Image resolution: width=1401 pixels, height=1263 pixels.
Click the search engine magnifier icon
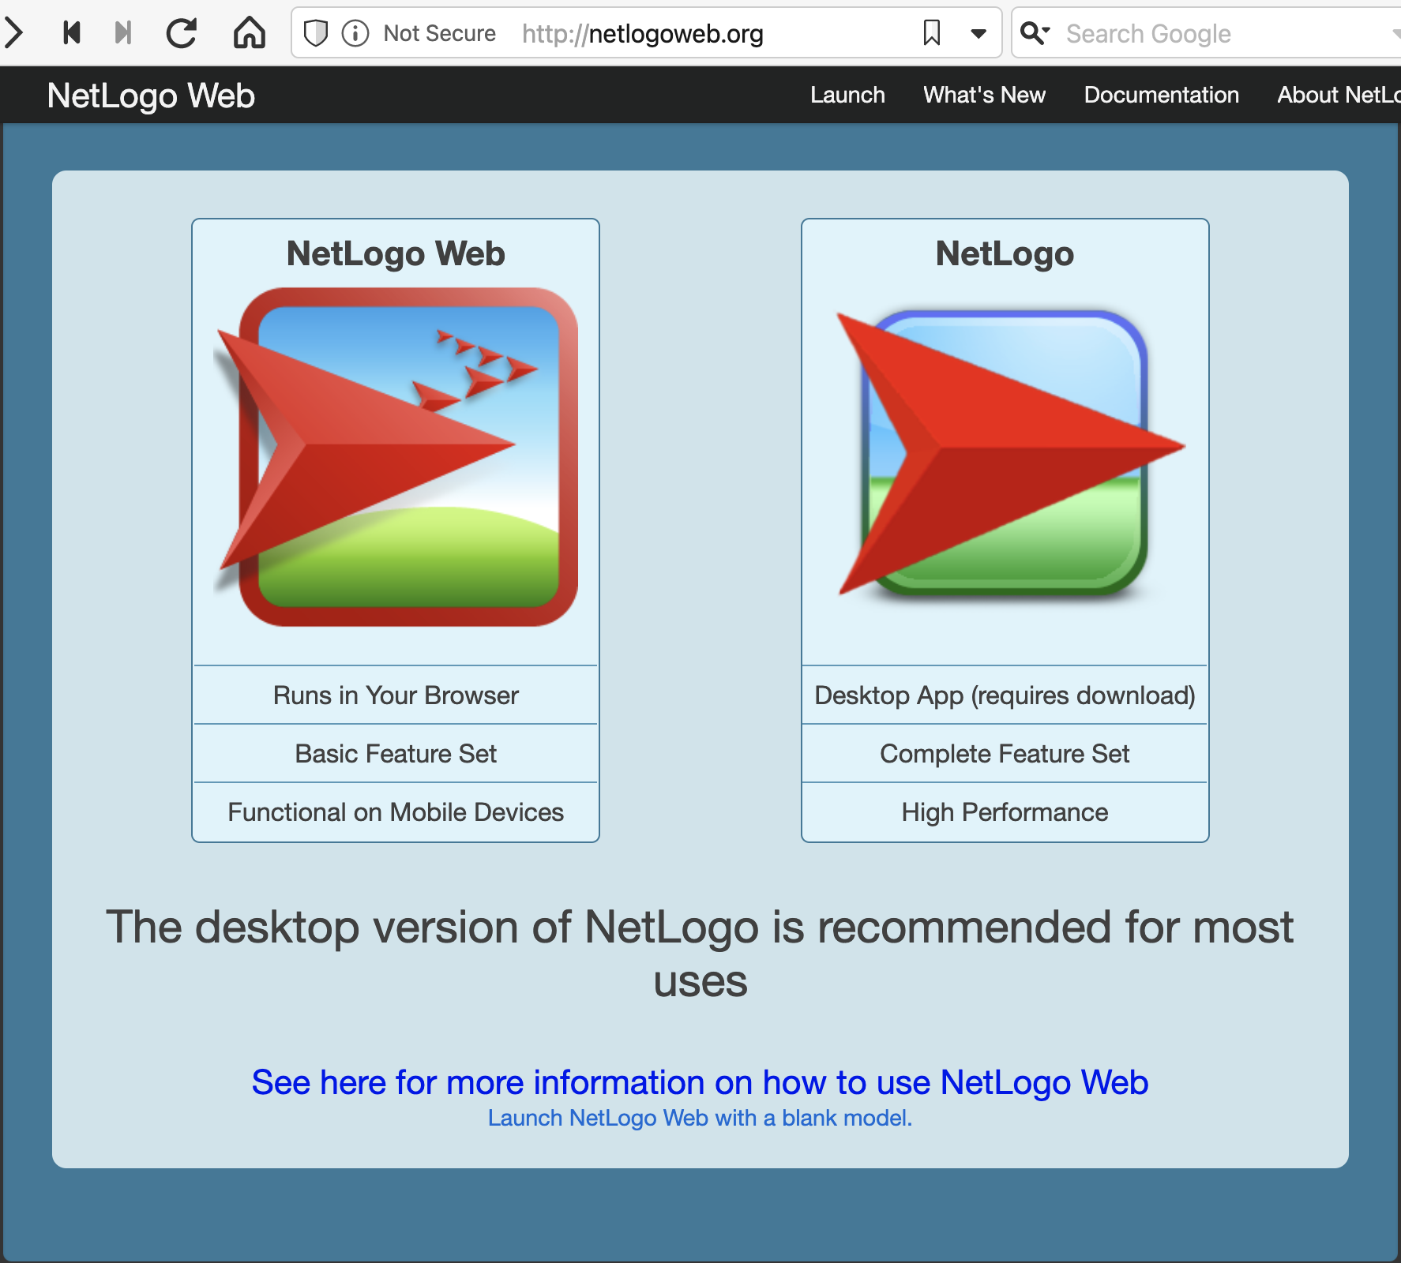(1035, 33)
